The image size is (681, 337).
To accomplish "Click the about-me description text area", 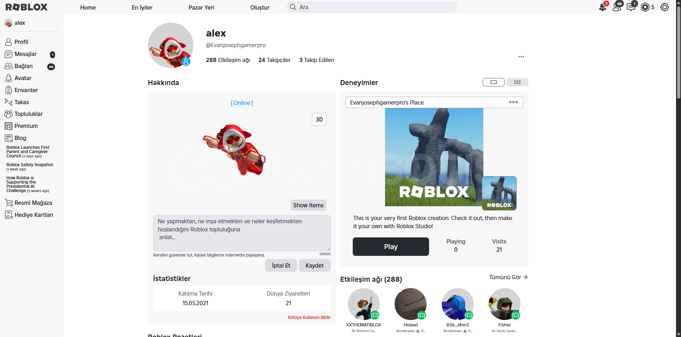I will [x=242, y=233].
